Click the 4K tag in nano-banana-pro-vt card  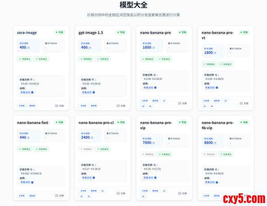pos(212,106)
